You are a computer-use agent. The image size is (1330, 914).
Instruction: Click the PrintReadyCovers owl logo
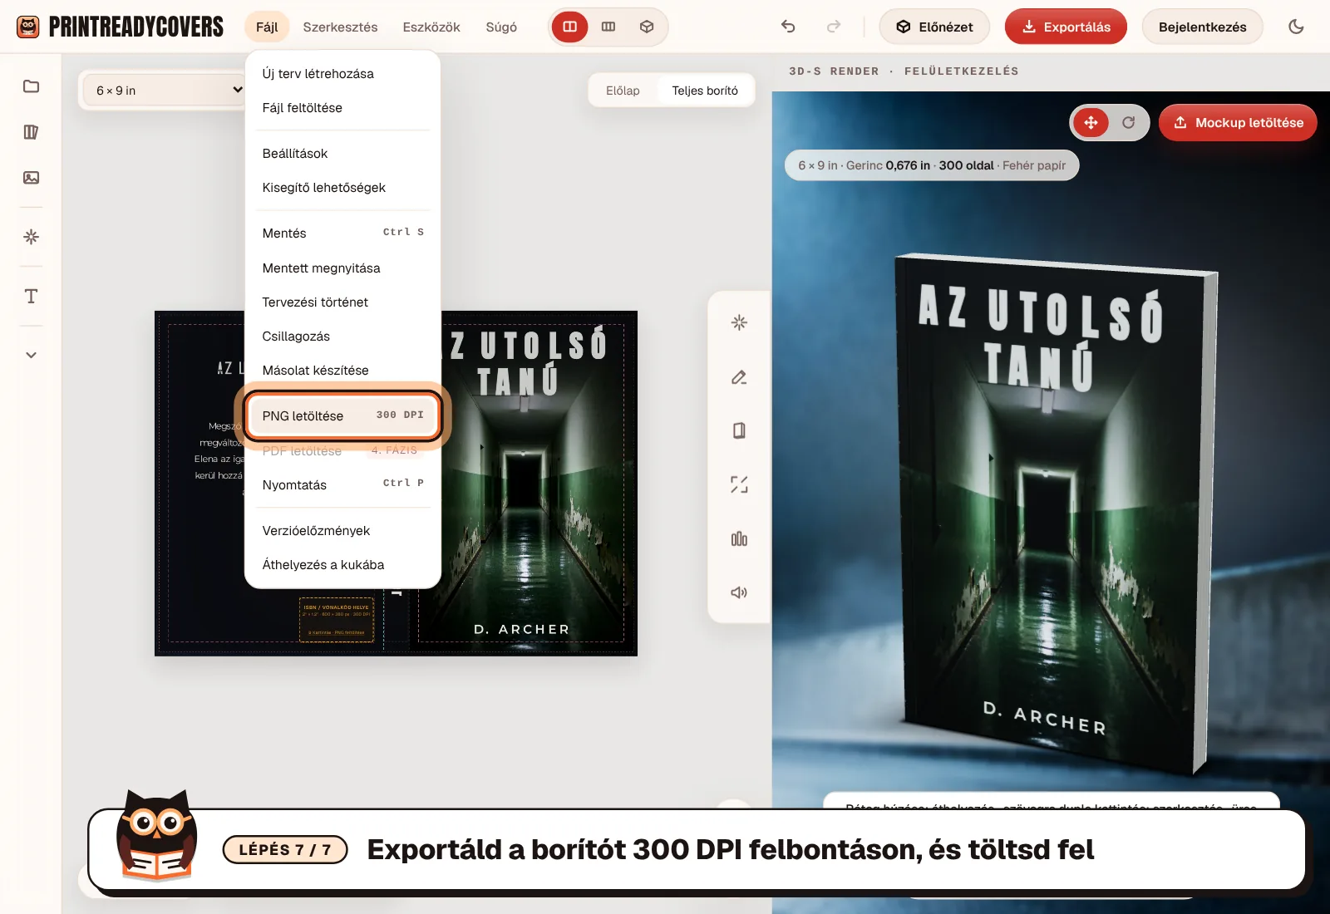[28, 27]
